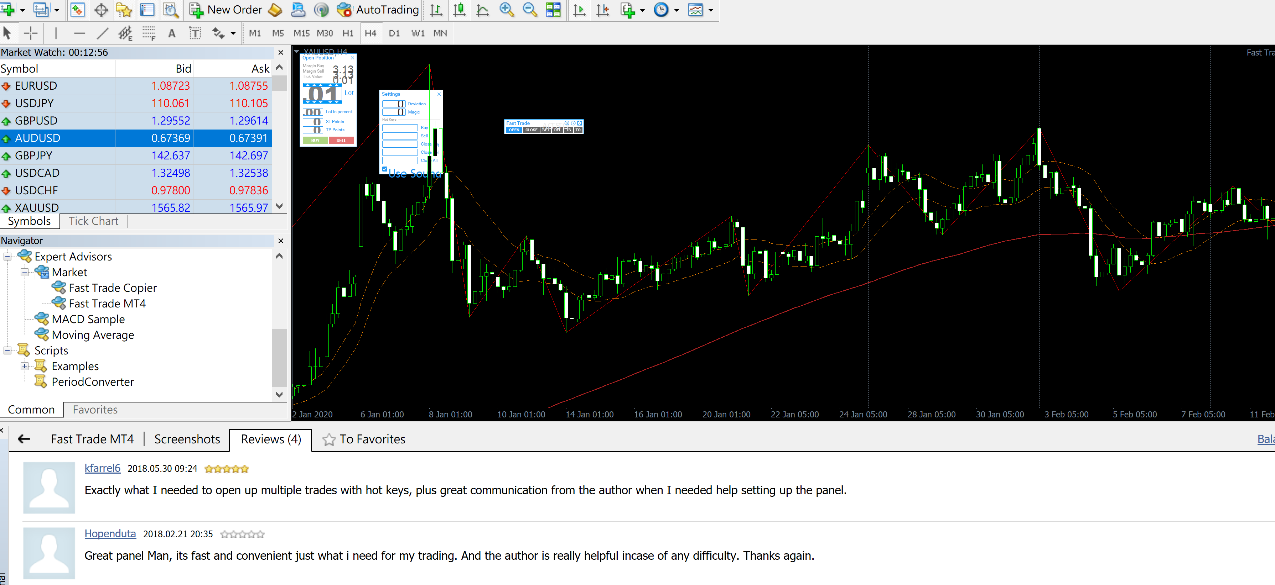Click the Zoom Out magnifier icon

tap(529, 9)
